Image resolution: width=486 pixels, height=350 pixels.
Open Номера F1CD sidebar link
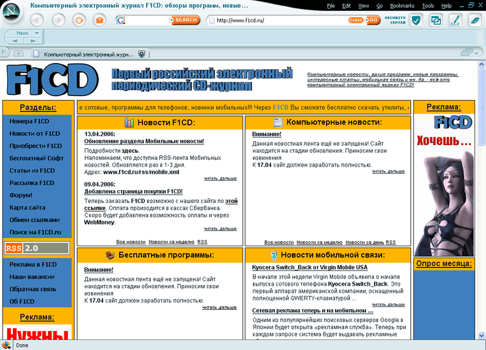tap(29, 121)
